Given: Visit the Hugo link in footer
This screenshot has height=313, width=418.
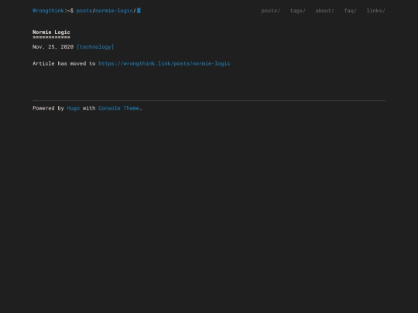Looking at the screenshot, I should tap(74, 108).
